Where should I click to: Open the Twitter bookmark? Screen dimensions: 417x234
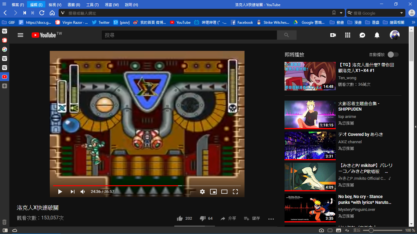pos(101,22)
